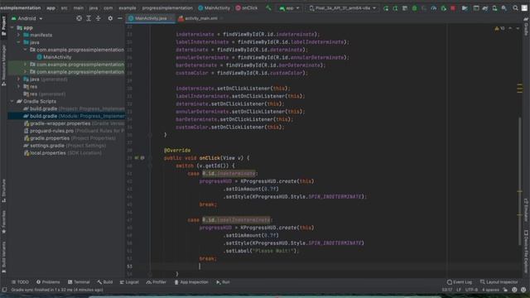Click Select Opened File target icon
This screenshot has width=530, height=298.
(x=79, y=18)
